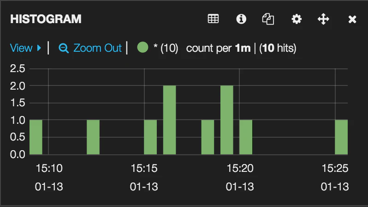
Task: Click the HISTOGRAM panel title
Action: pos(46,19)
